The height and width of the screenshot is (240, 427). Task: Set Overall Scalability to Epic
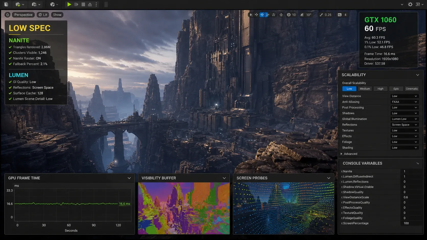click(396, 89)
